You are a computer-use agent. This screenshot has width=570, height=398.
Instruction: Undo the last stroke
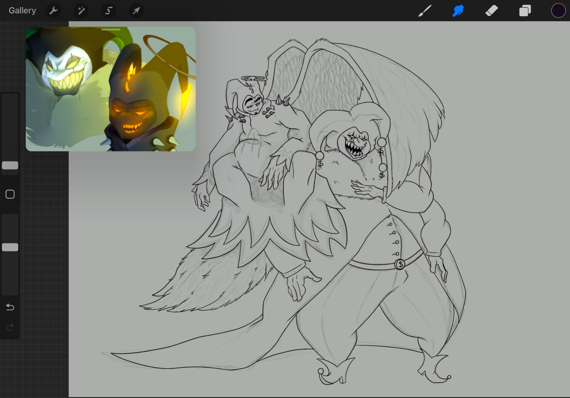tap(10, 307)
